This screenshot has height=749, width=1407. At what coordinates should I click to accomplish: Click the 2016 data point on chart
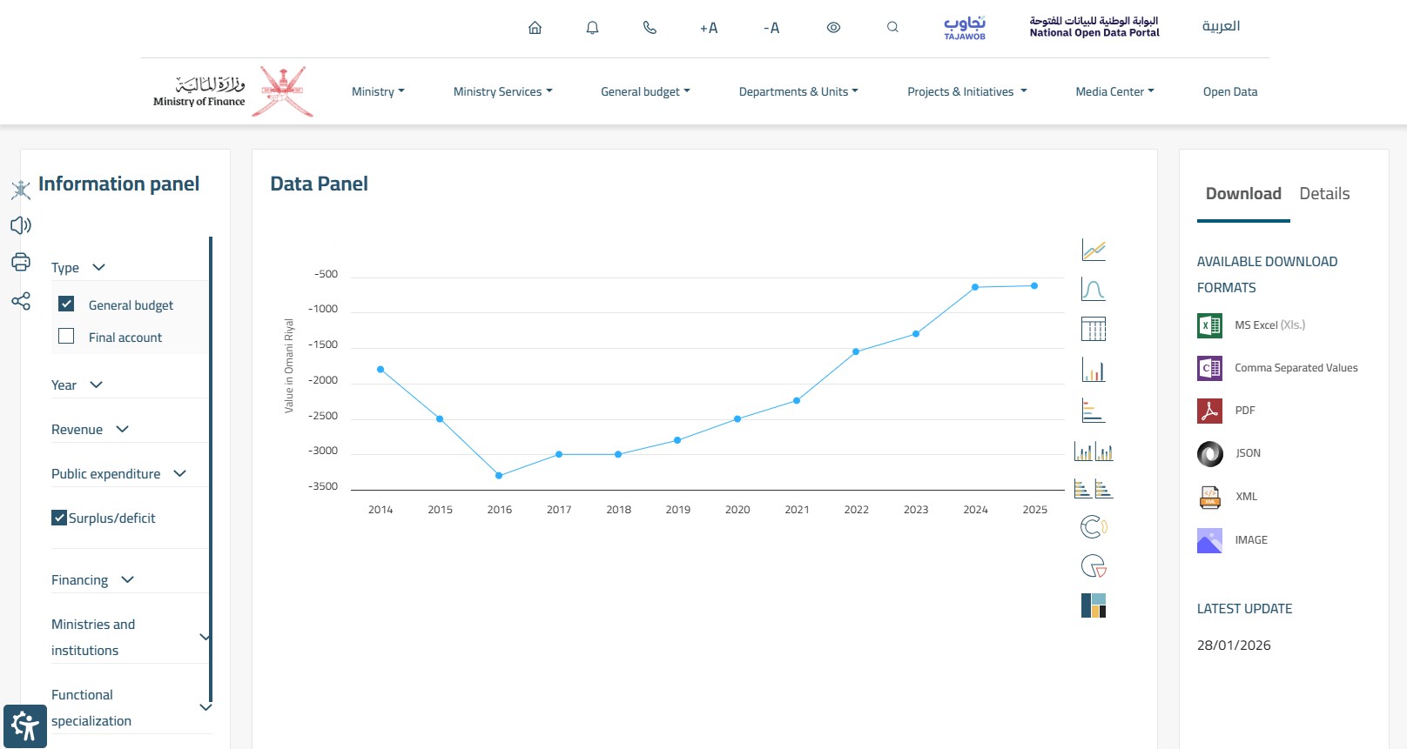(499, 476)
